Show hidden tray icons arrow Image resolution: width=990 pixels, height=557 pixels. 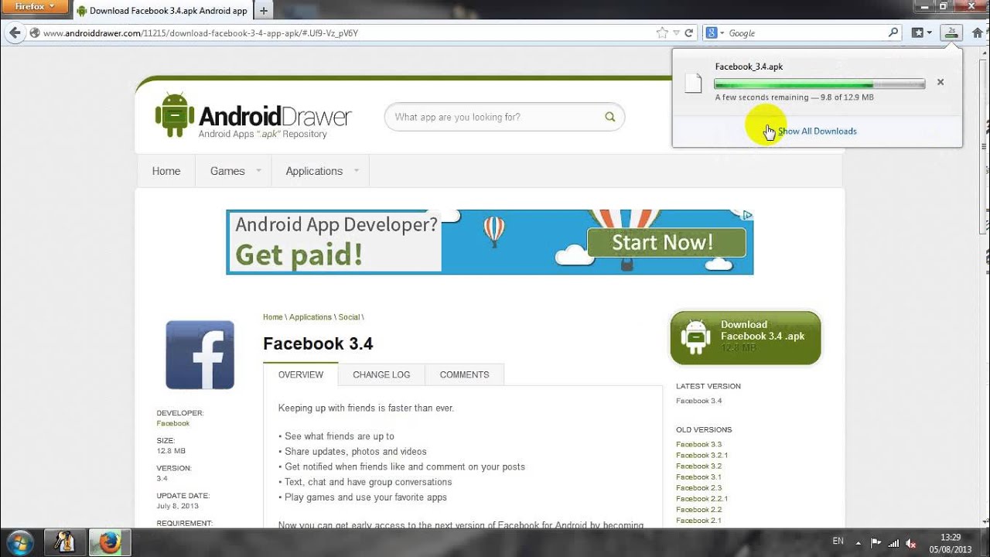859,542
